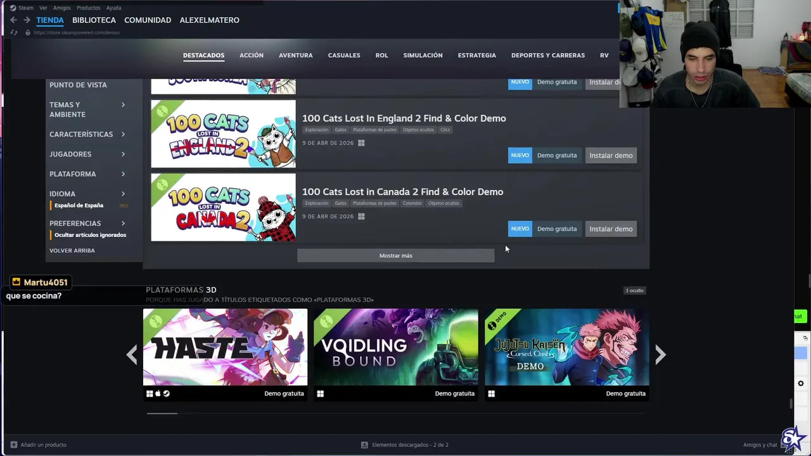The width and height of the screenshot is (811, 456).
Task: Reload the store page with the refresh icon
Action: coord(13,32)
